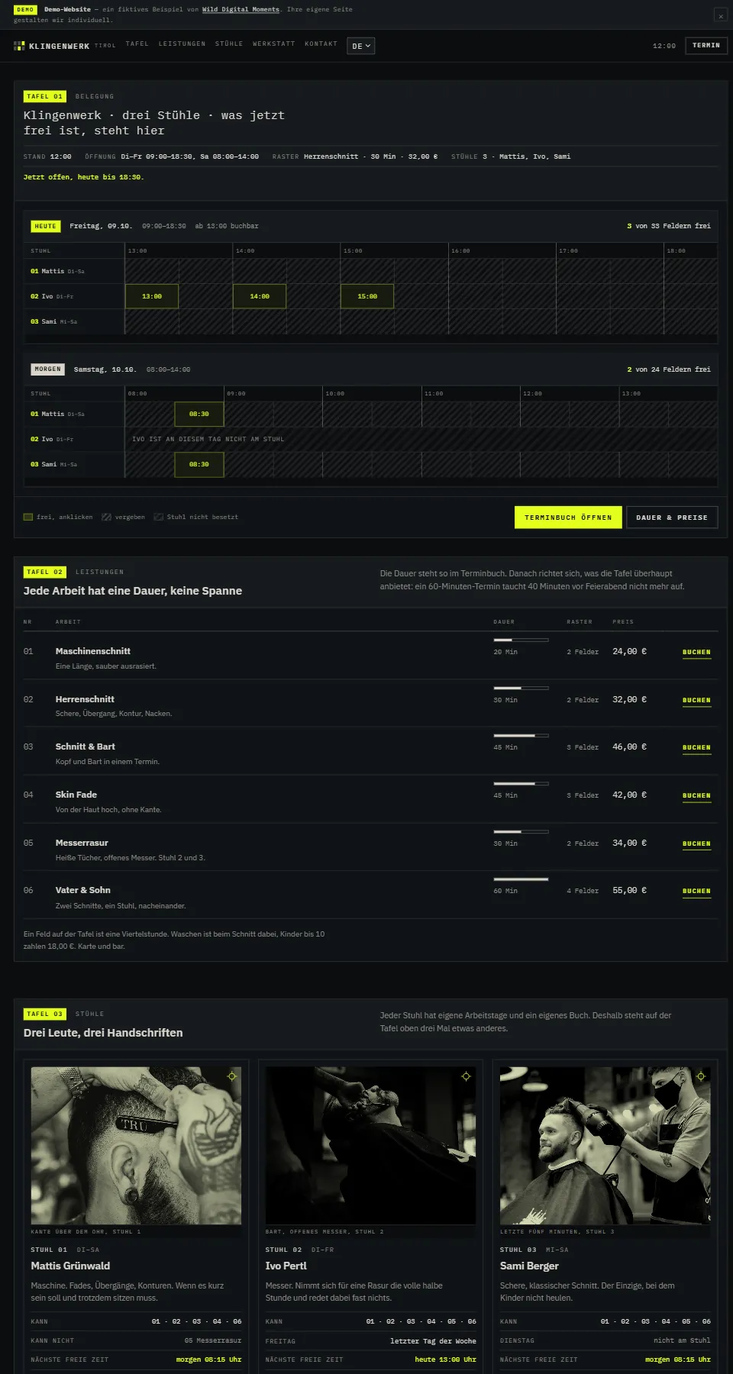Click the '03 Sami' row label for today

click(53, 322)
